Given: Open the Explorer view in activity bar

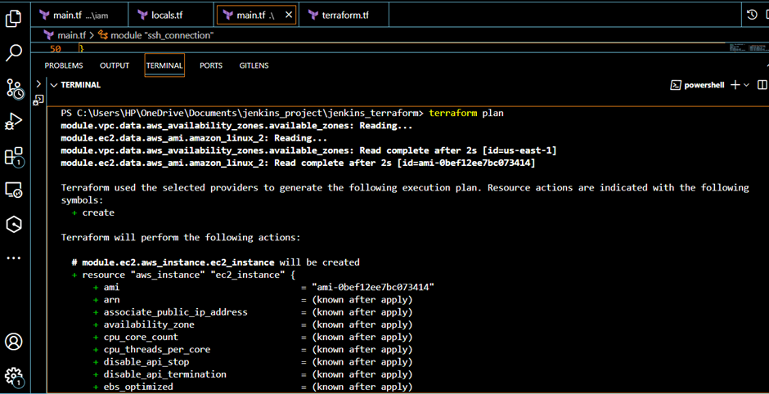Looking at the screenshot, I should point(14,18).
